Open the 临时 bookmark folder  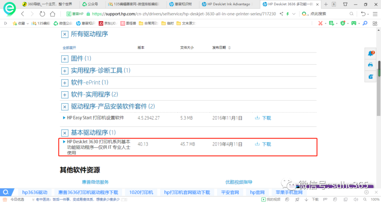point(168,23)
